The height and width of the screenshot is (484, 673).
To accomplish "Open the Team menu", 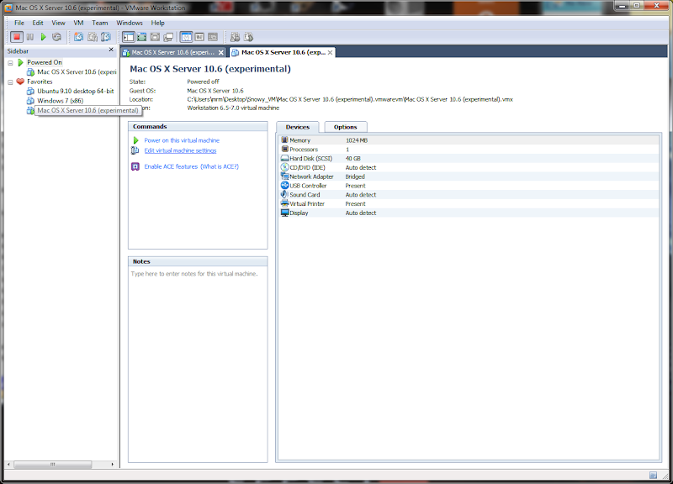I will coord(99,23).
